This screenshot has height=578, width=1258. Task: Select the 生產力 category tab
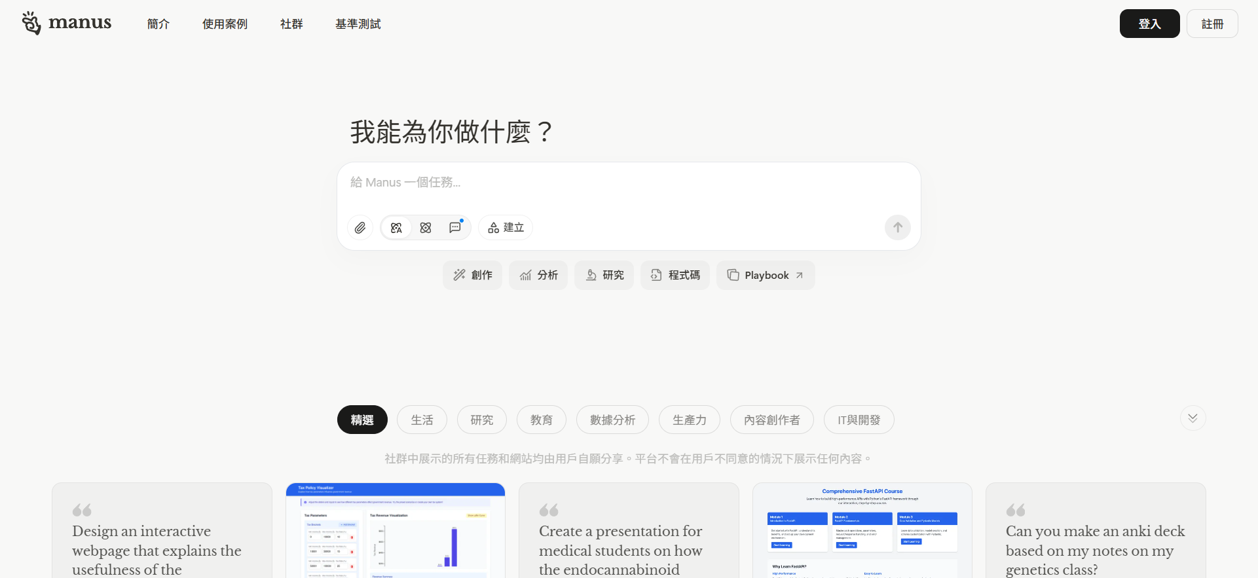pos(690,420)
